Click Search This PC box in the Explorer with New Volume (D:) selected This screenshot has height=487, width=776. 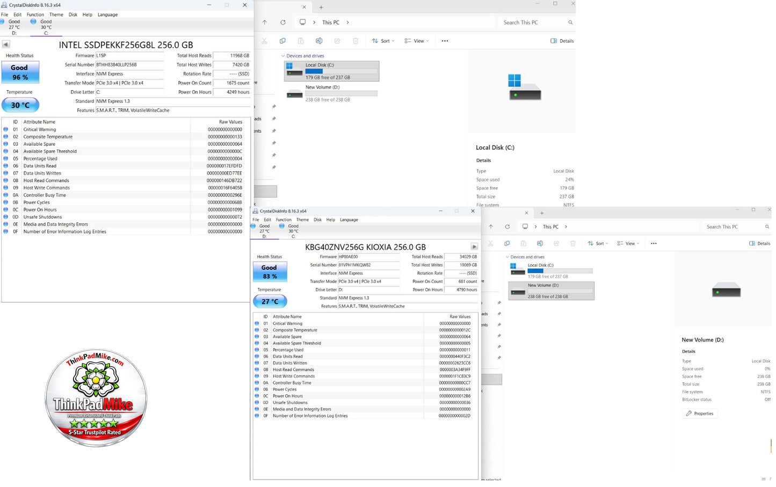coord(736,227)
